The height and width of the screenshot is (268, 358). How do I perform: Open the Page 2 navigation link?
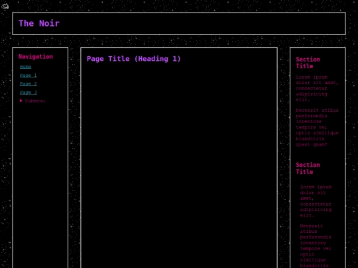pos(29,84)
